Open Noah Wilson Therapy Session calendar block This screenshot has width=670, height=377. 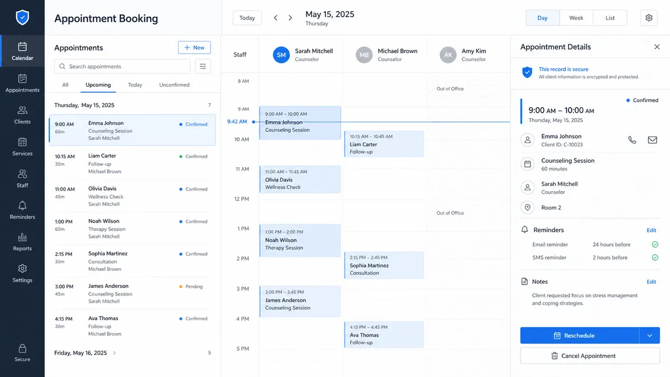pos(300,240)
